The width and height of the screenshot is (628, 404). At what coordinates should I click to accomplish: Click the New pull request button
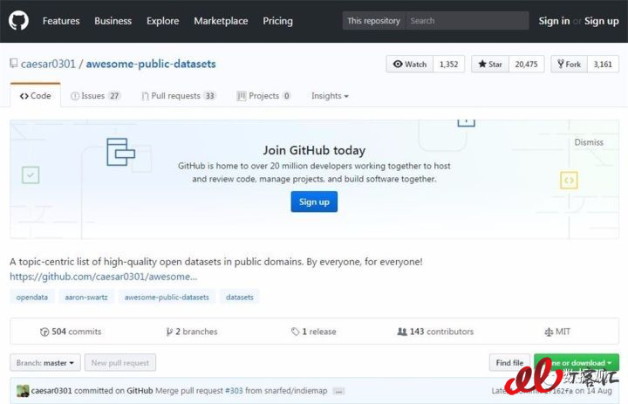(x=120, y=363)
